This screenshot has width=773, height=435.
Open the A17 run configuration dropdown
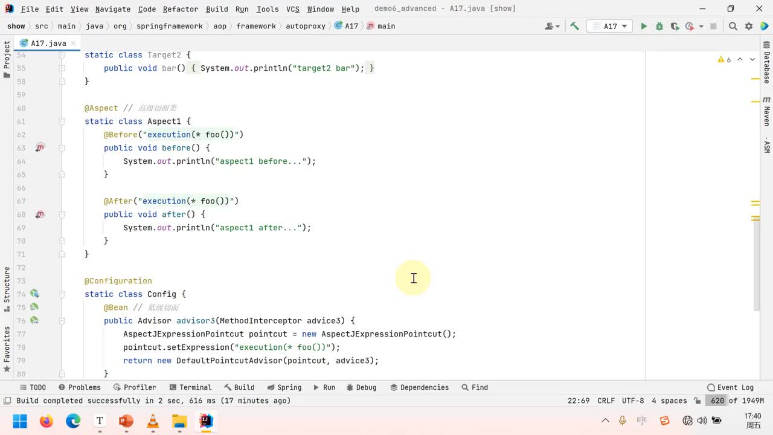[x=609, y=26]
